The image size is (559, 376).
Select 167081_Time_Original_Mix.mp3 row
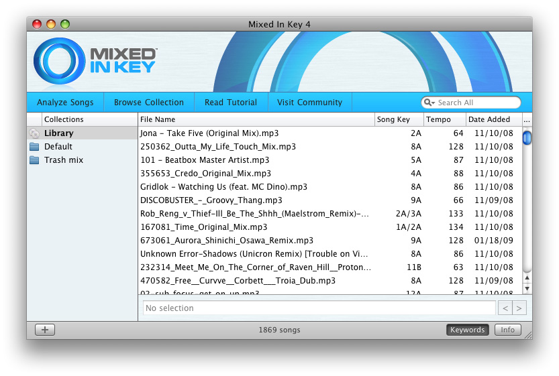coord(330,227)
